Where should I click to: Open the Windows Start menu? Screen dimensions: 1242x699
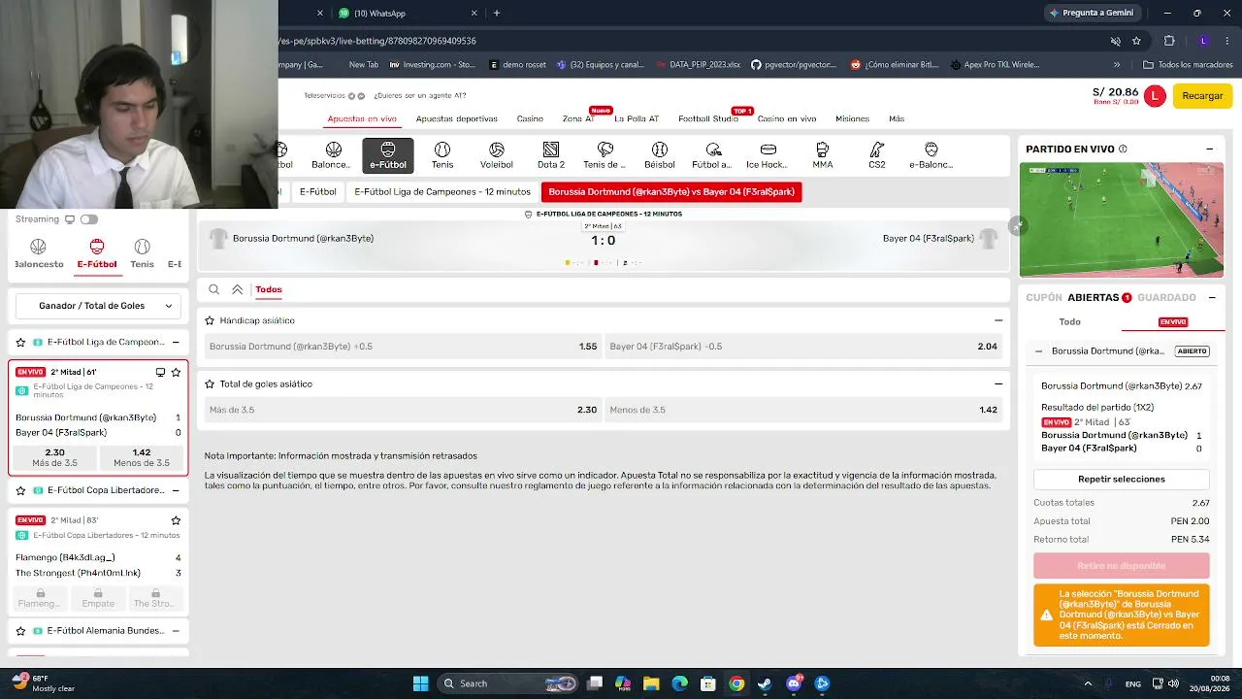pyautogui.click(x=421, y=683)
